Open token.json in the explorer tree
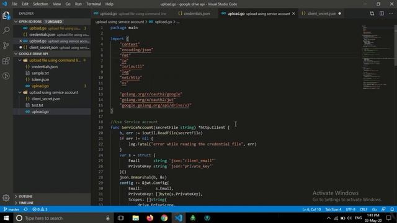This screenshot has height=223, width=397. (x=52, y=79)
